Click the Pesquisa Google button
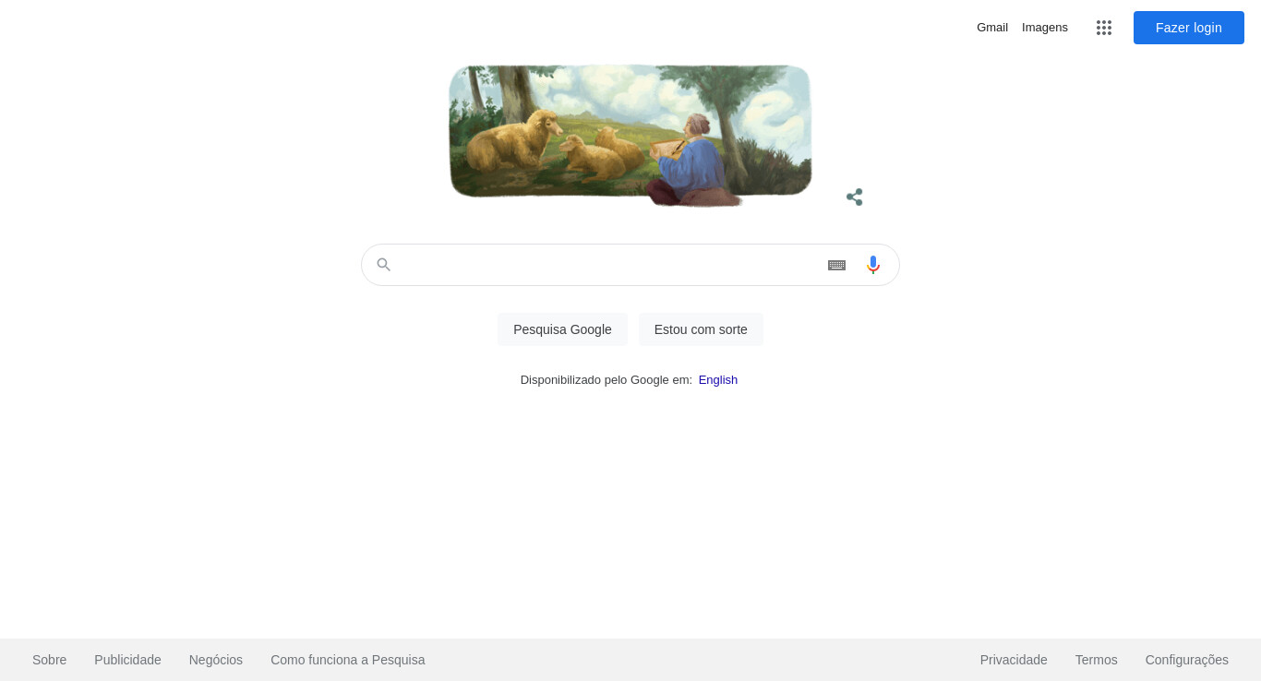Screen dimensions: 1261x681 pyautogui.click(x=562, y=329)
